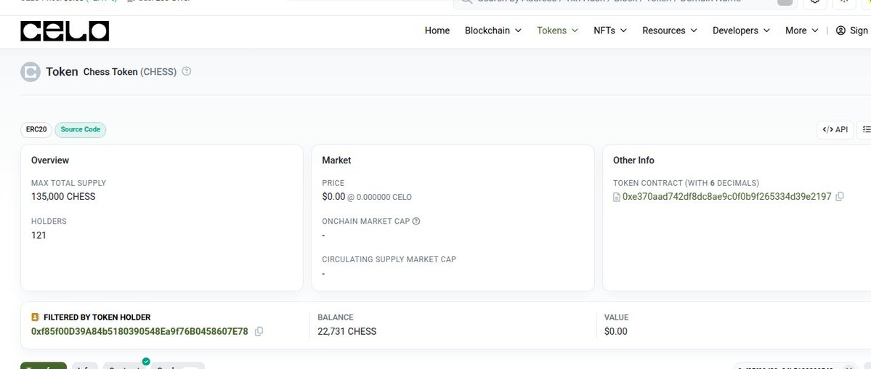The image size is (871, 369).
Task: Click the Celo logo
Action: (x=65, y=31)
